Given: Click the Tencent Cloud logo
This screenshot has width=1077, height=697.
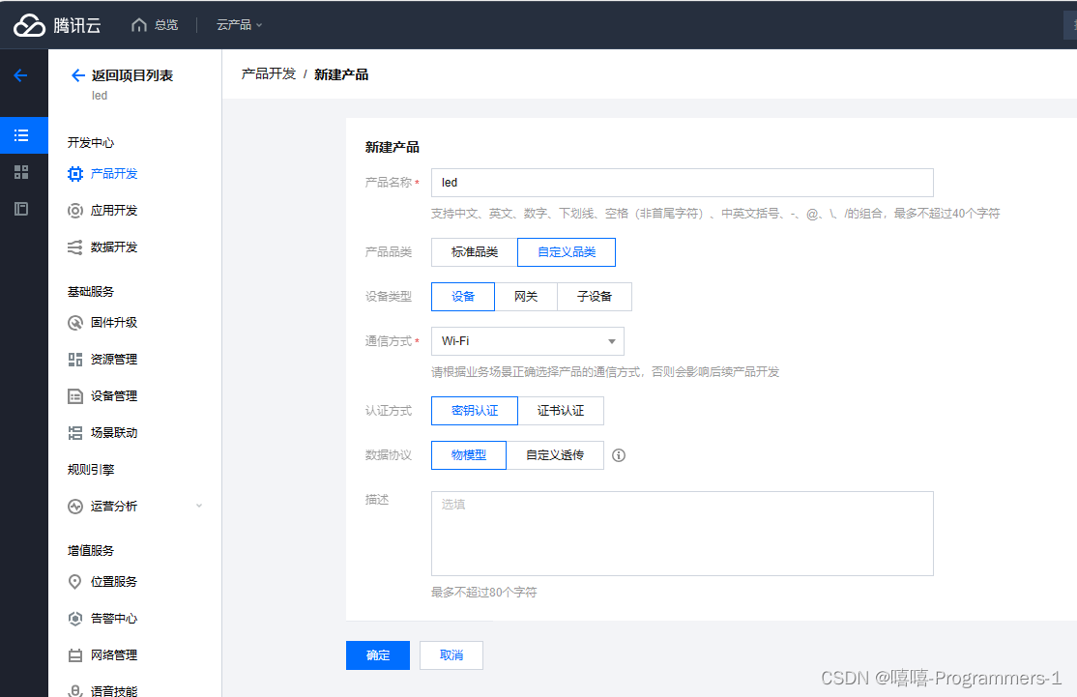Looking at the screenshot, I should point(58,24).
